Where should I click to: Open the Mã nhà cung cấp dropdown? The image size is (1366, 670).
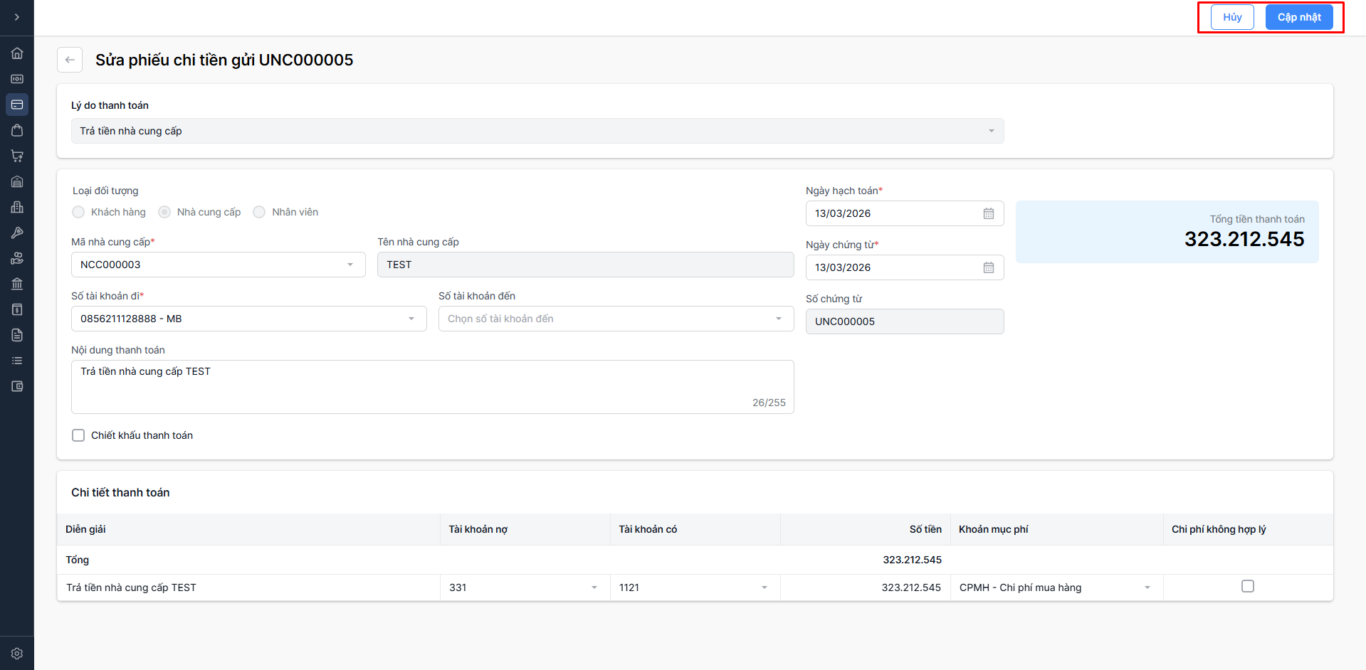point(218,265)
